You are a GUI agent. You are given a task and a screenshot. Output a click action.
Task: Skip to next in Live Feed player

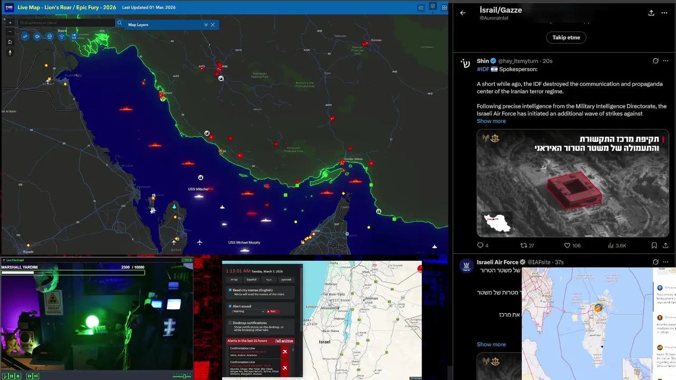coord(36,376)
